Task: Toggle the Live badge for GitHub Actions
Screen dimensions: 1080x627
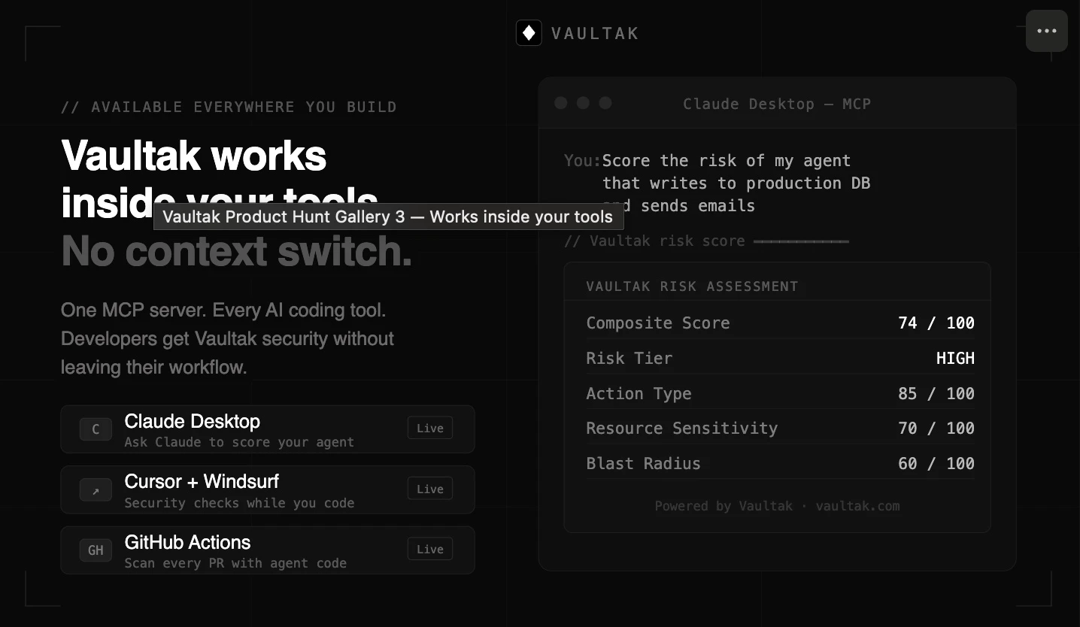Action: tap(429, 549)
